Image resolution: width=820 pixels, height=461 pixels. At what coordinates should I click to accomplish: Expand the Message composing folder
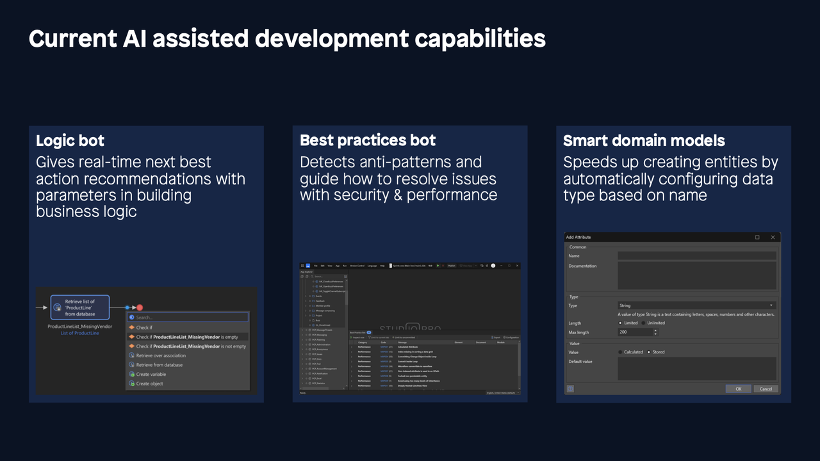click(306, 311)
